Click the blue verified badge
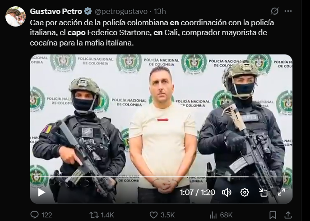This screenshot has height=221, width=310. (x=88, y=11)
